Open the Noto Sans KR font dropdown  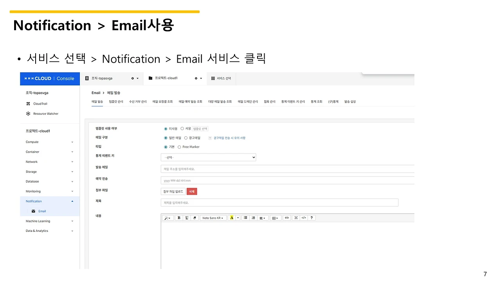213,218
